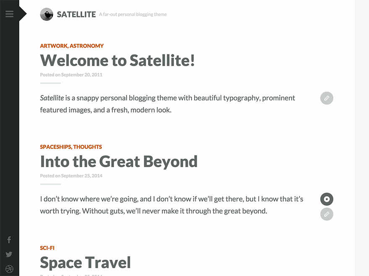This screenshot has height=276, width=369.
Task: Open the Dribbble social icon
Action: click(9, 269)
